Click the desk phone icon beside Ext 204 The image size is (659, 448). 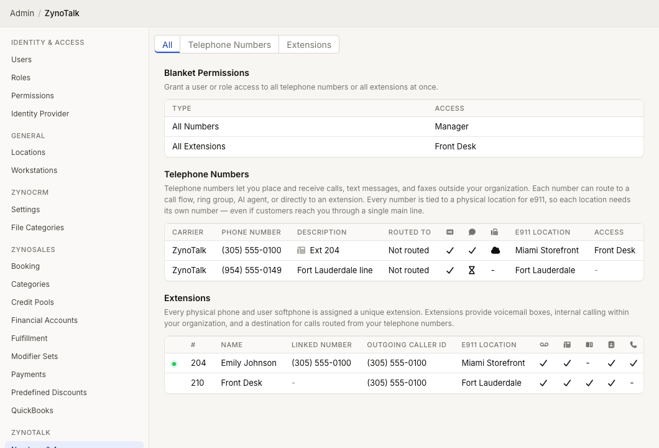[301, 250]
